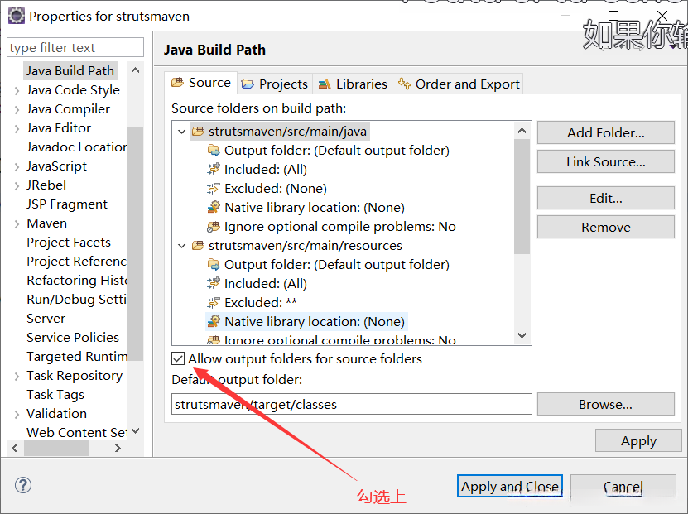Select Project Facets in the sidebar
The width and height of the screenshot is (688, 514).
tap(69, 242)
